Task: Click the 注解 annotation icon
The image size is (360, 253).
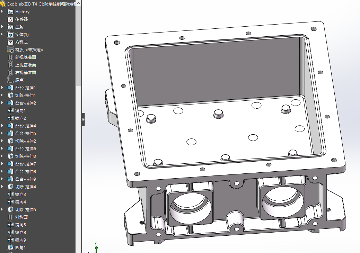Action: click(10, 27)
